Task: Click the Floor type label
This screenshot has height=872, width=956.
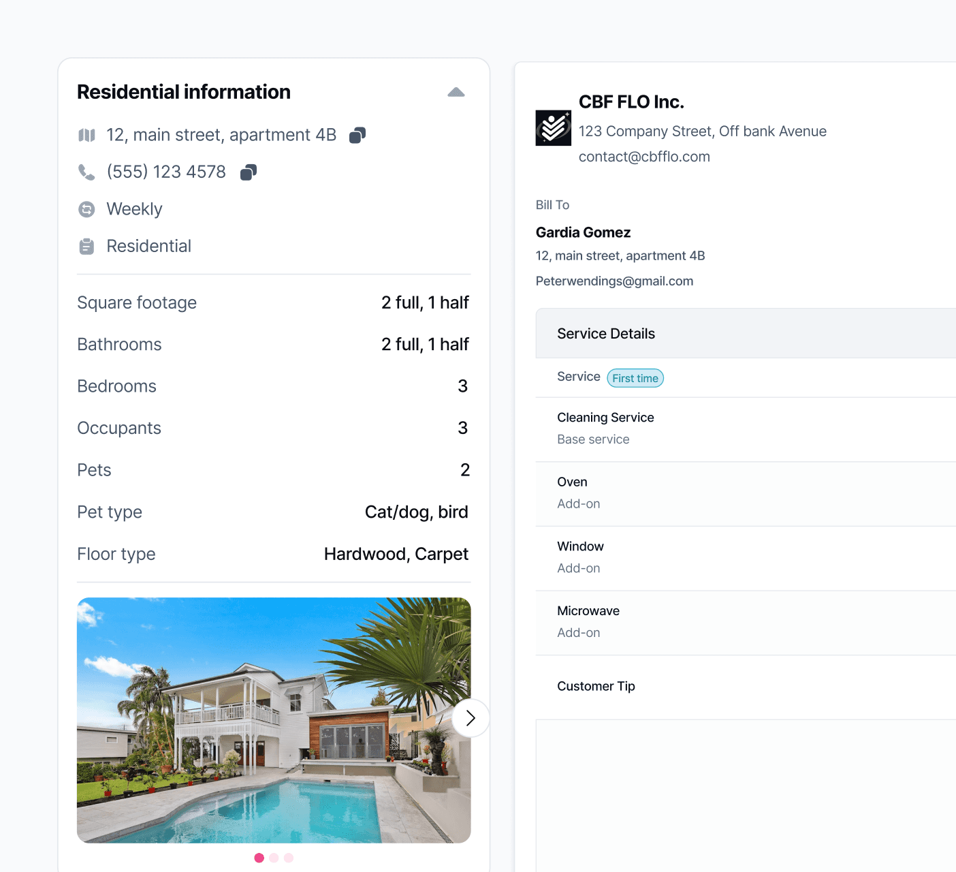Action: [116, 555]
